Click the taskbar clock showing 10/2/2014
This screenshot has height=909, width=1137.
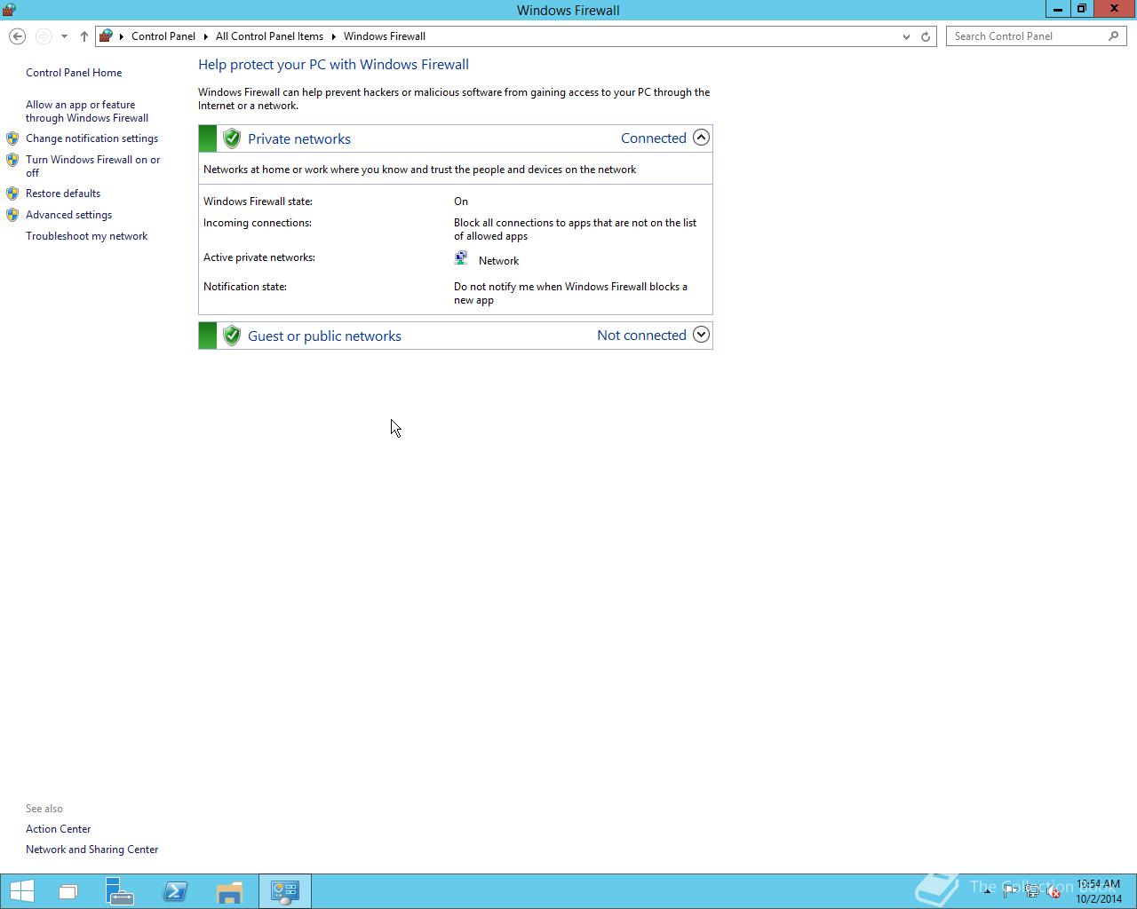(x=1099, y=891)
